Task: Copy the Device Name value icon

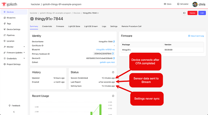Action: click(114, 42)
